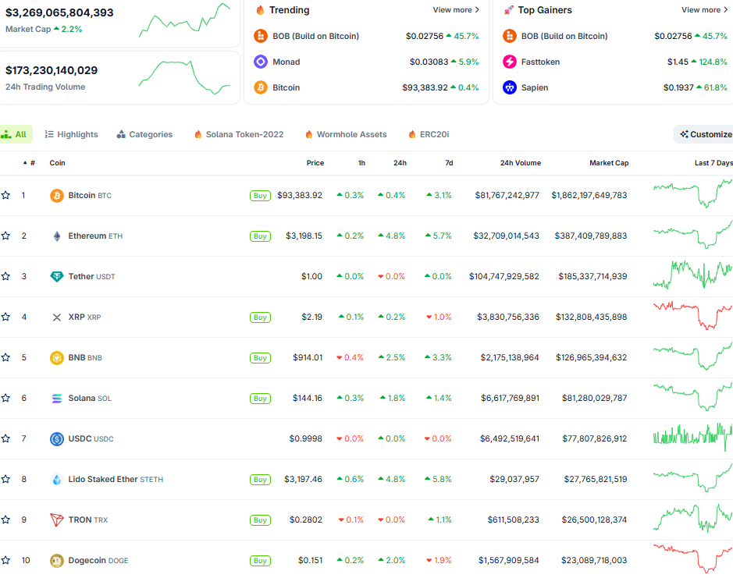Click Monad icon in Trending panel
The image size is (733, 578).
tap(260, 62)
